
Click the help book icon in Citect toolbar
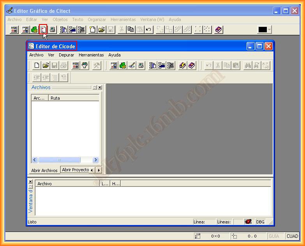point(219,30)
